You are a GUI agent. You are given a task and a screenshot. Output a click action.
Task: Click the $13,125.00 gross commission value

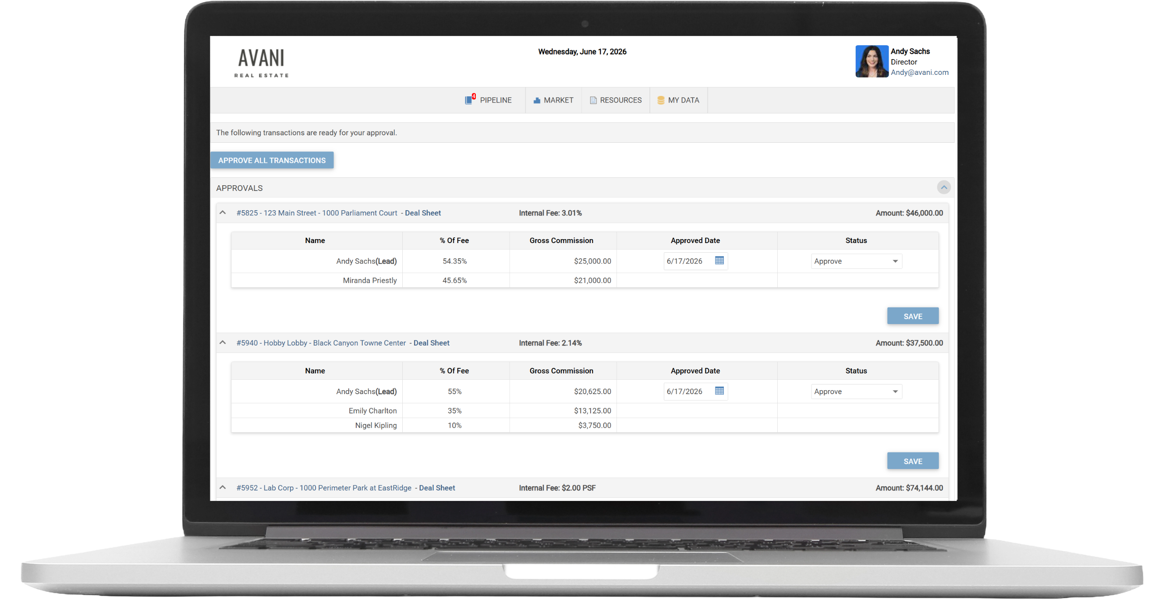coord(592,411)
